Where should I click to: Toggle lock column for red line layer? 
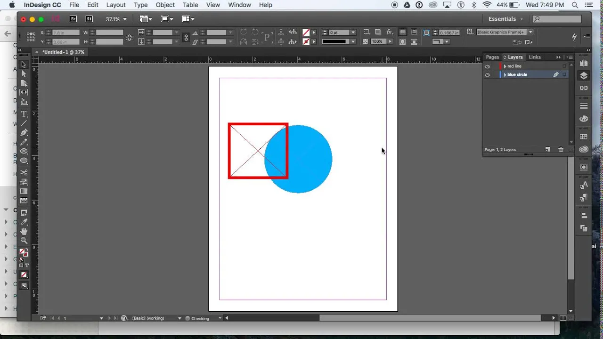click(495, 66)
